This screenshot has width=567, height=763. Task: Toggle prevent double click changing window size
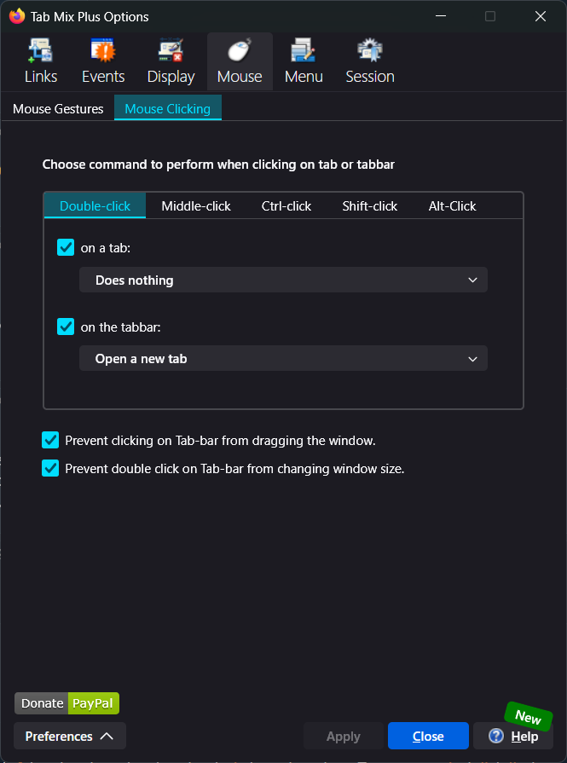(x=50, y=468)
